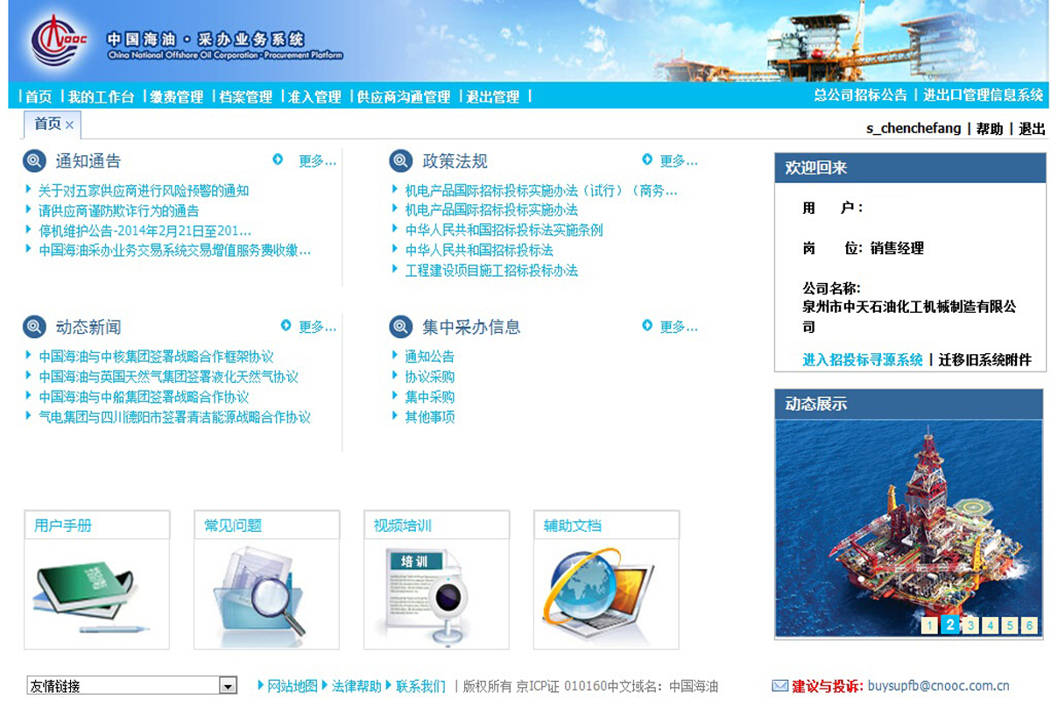Open the 我的工作台 menu
Image resolution: width=1051 pixels, height=701 pixels.
pos(101,96)
